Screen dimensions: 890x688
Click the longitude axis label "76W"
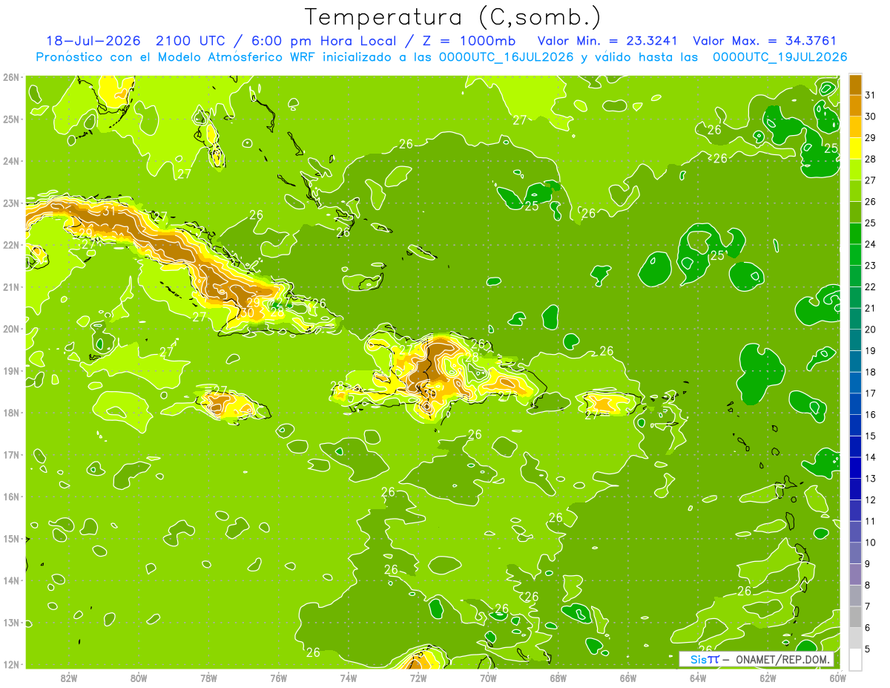pos(279,678)
